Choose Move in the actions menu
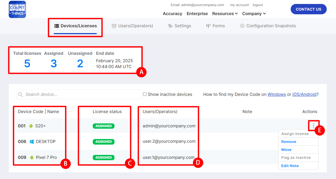 (x=286, y=150)
